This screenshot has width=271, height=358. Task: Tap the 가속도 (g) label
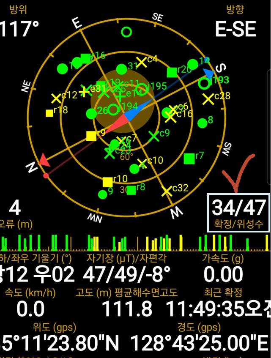[x=223, y=258]
